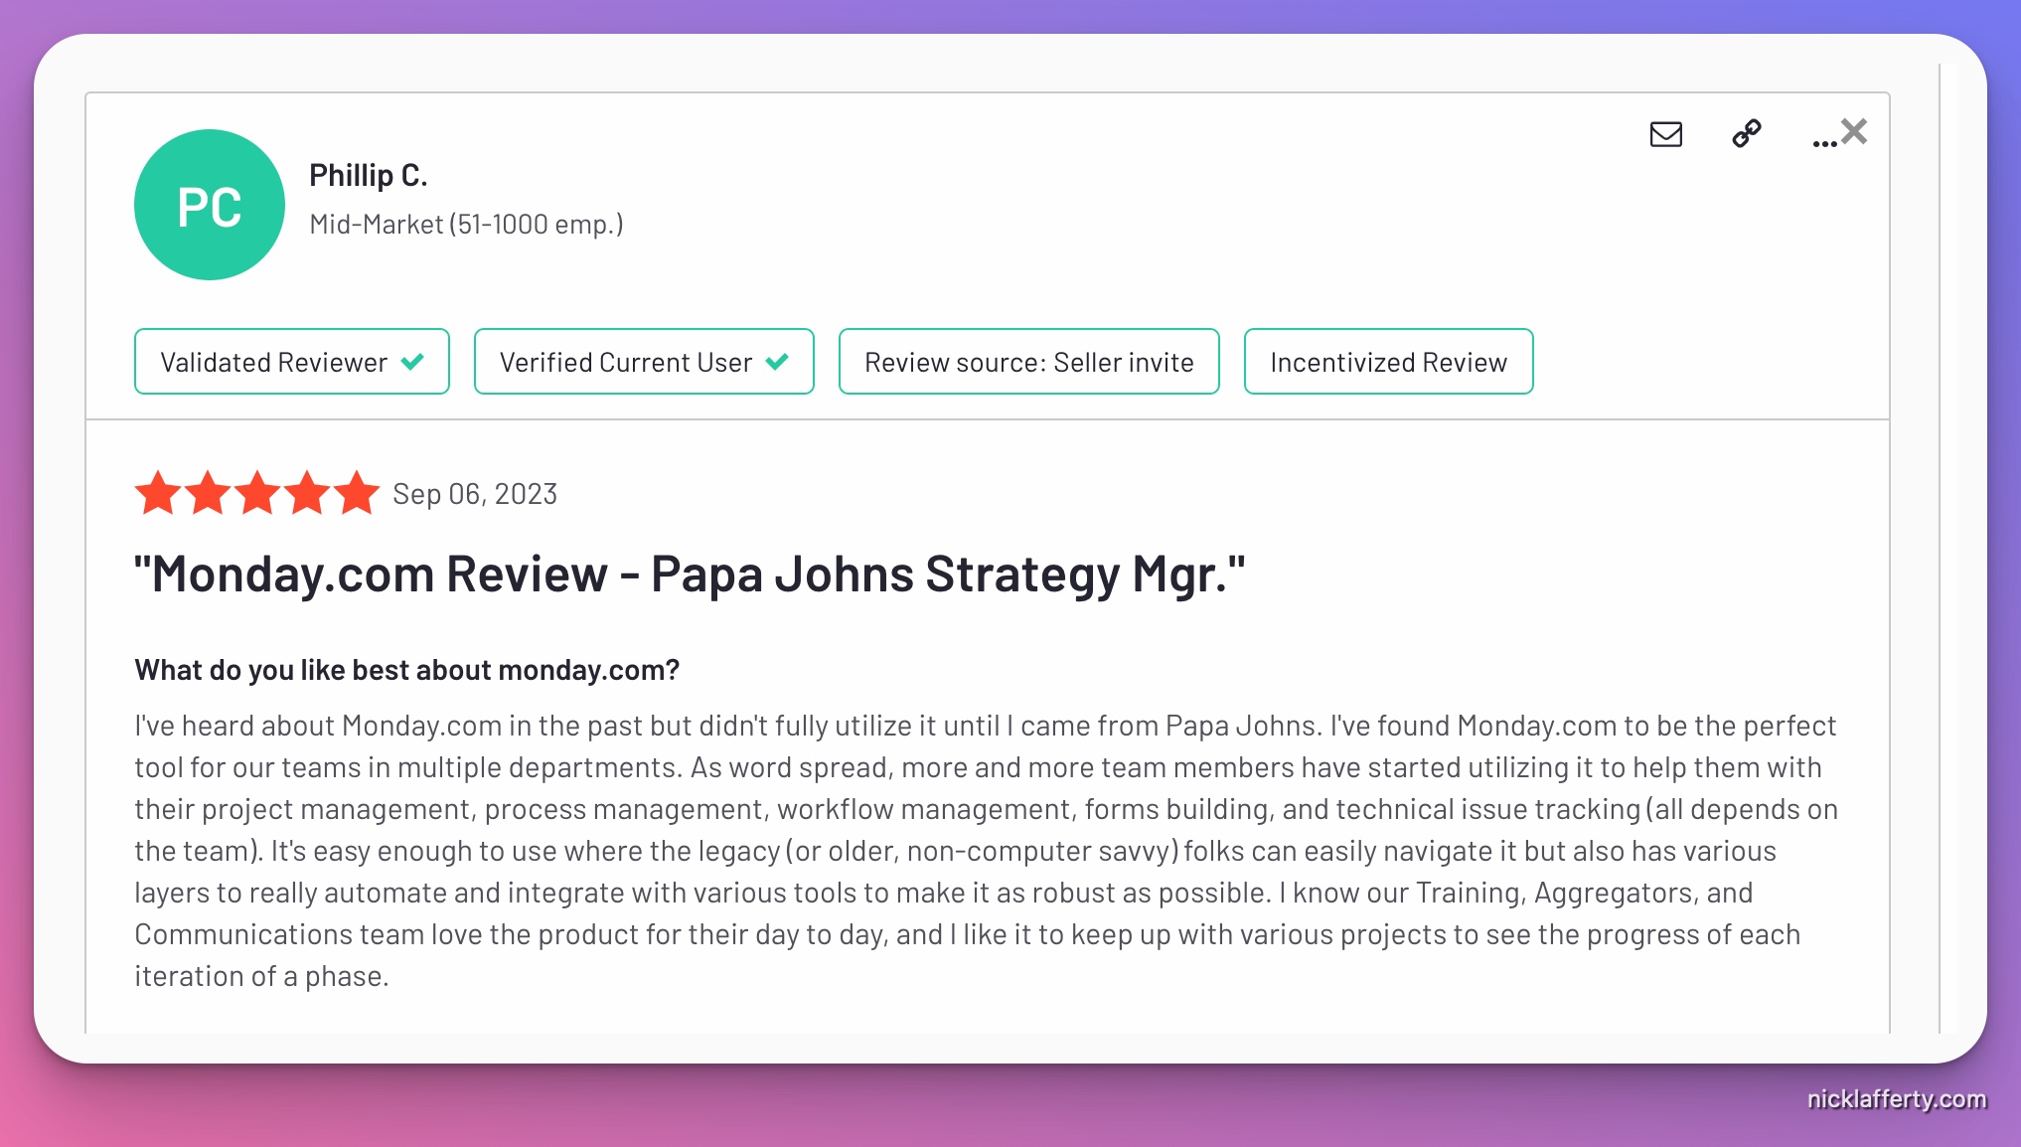Click the Review source: Seller invite badge
The width and height of the screenshot is (2021, 1147).
coord(1028,362)
